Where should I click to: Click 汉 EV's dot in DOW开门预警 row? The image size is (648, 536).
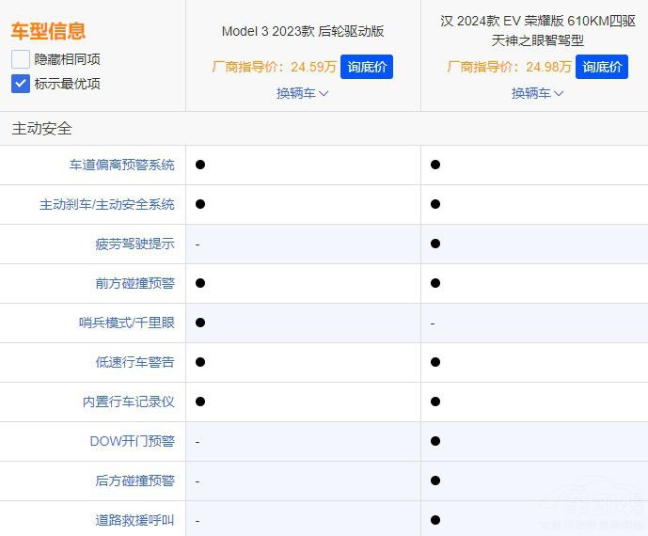[435, 441]
